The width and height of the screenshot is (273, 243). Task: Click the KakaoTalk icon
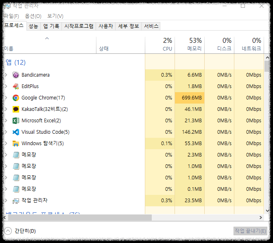click(16, 109)
